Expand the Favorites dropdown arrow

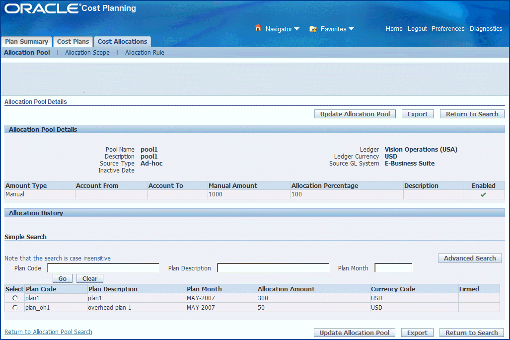point(351,29)
